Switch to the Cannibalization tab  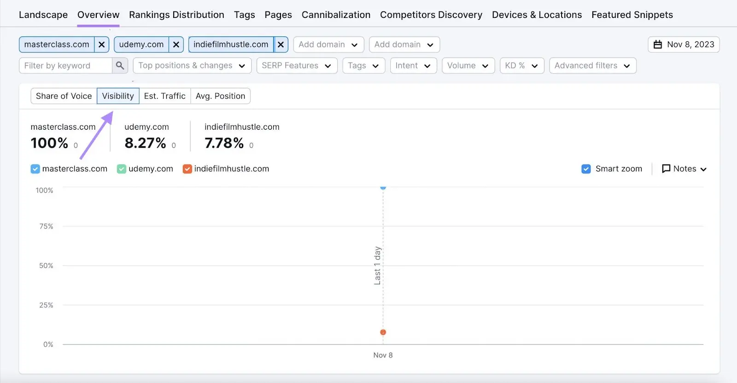[x=336, y=15]
